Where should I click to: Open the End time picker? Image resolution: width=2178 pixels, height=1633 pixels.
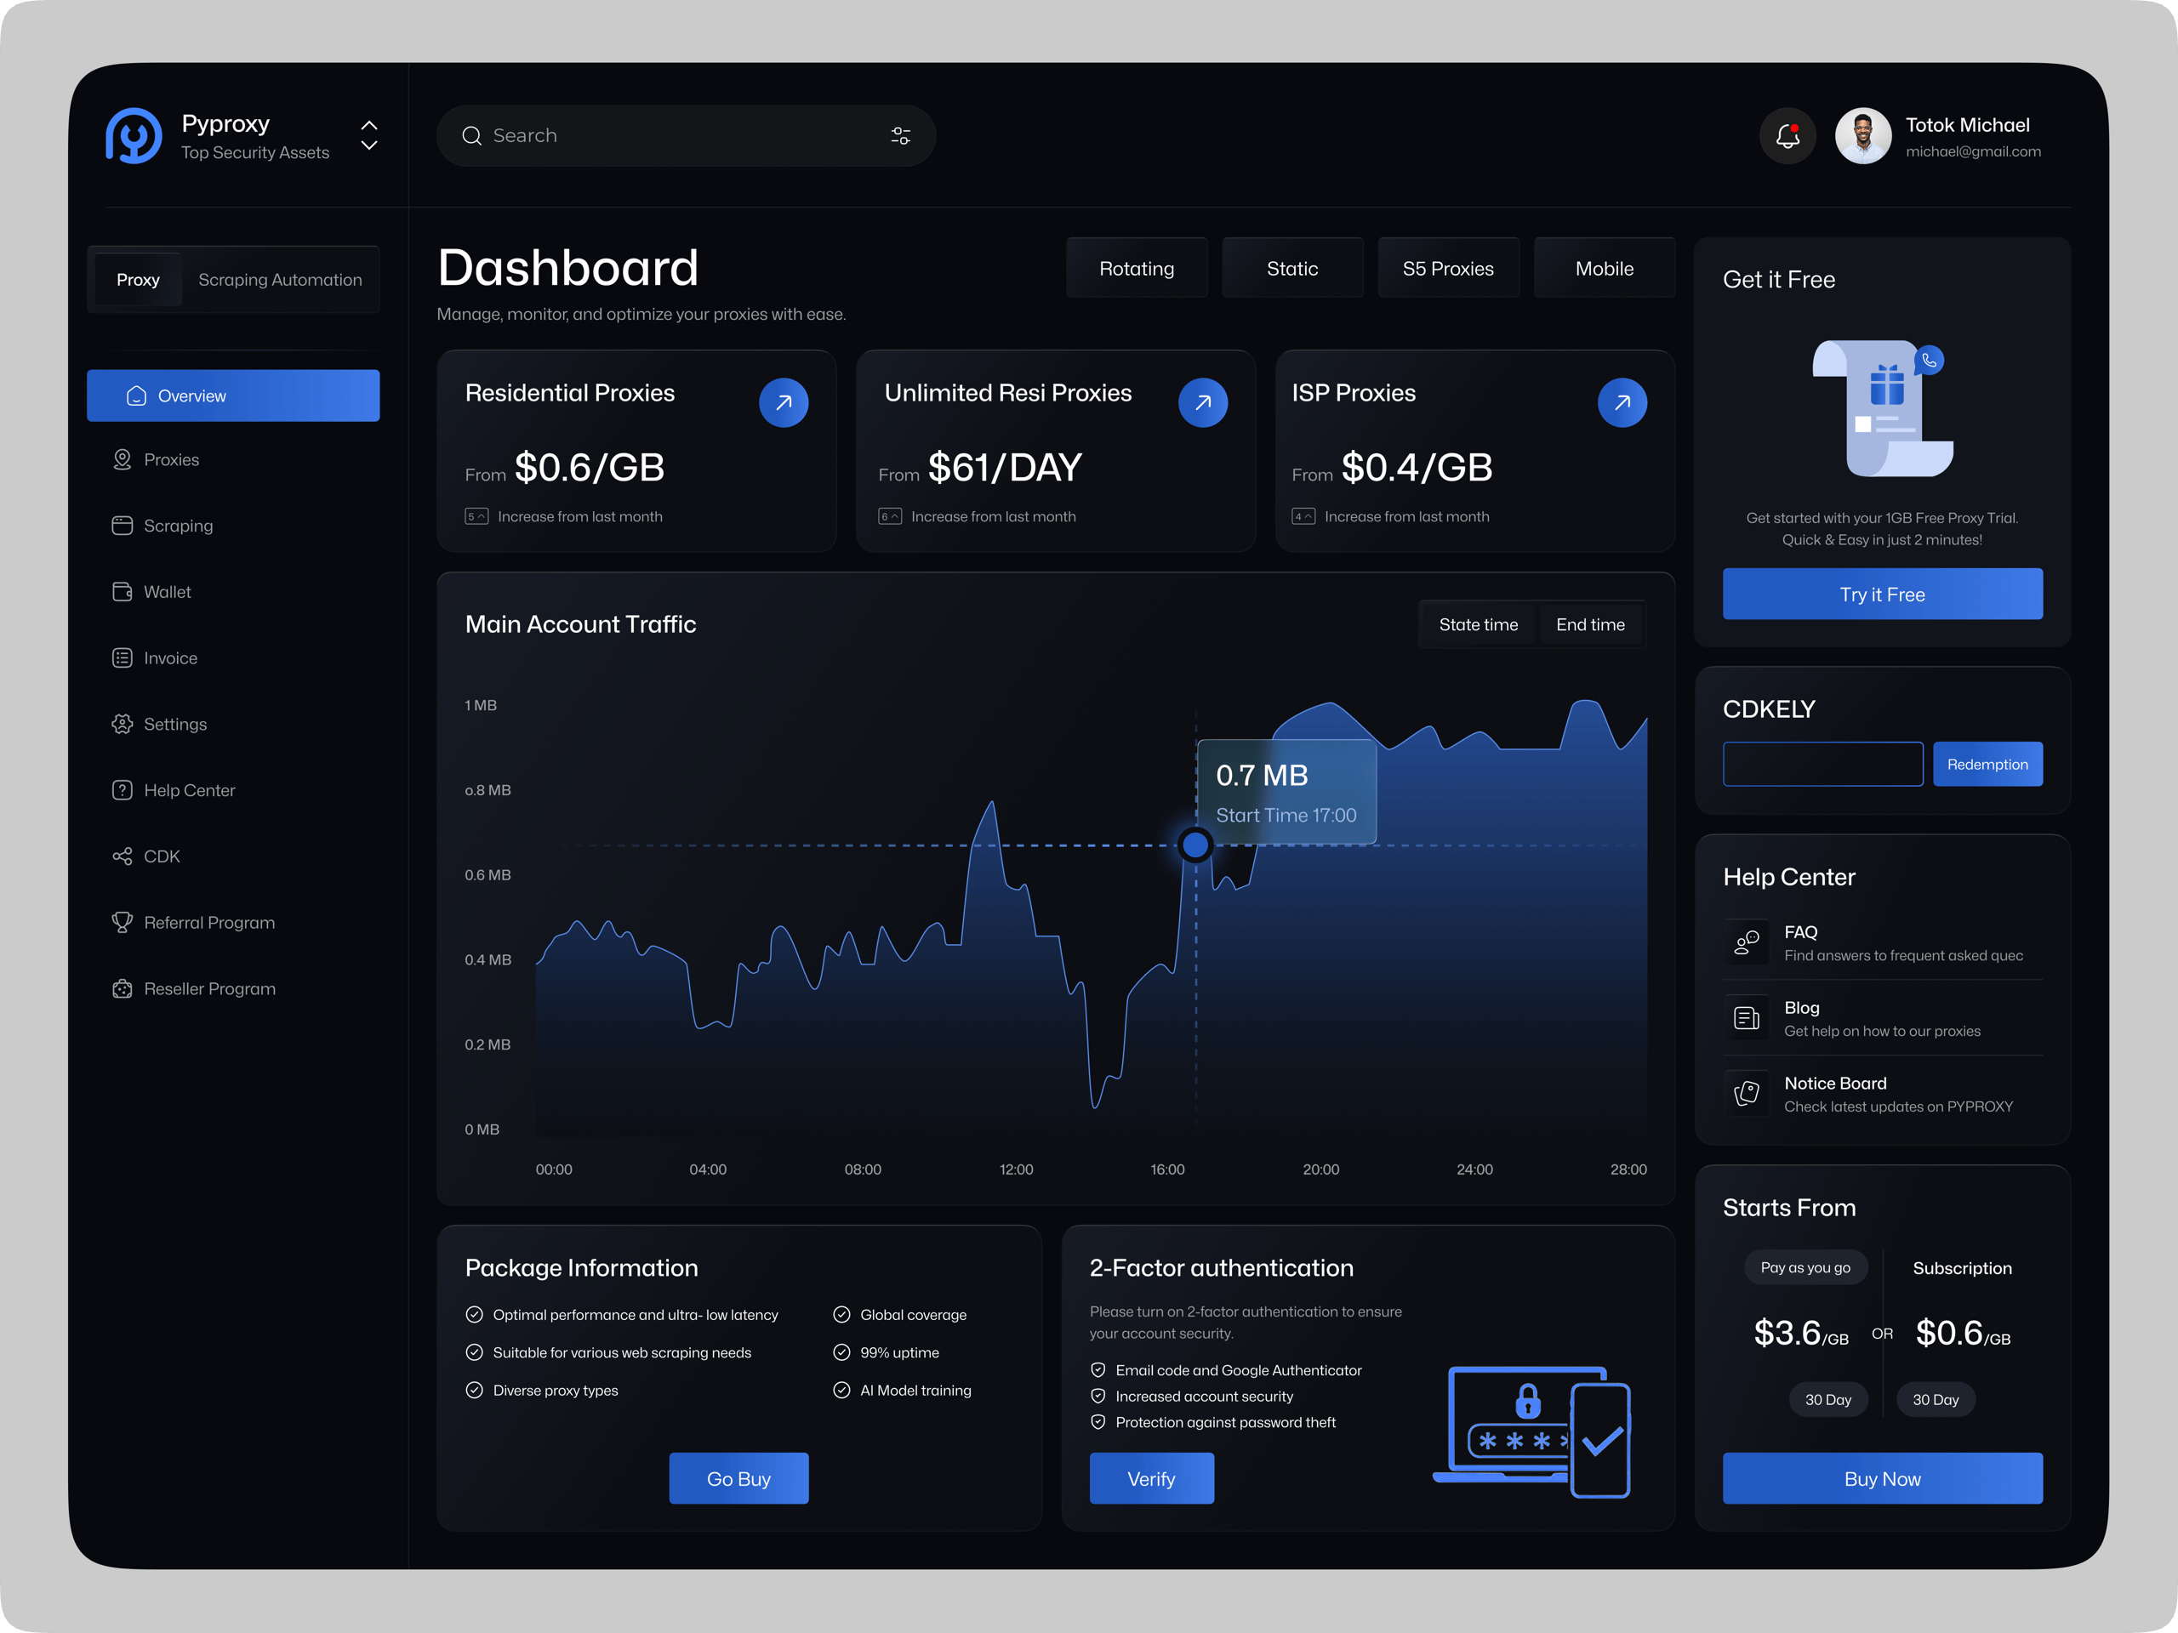coord(1590,624)
